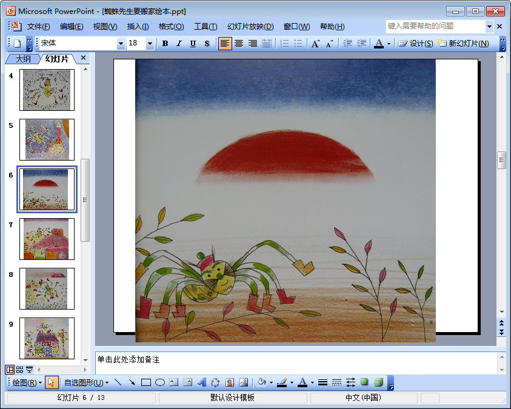
Task: Insert clip art icon
Action: click(x=229, y=382)
